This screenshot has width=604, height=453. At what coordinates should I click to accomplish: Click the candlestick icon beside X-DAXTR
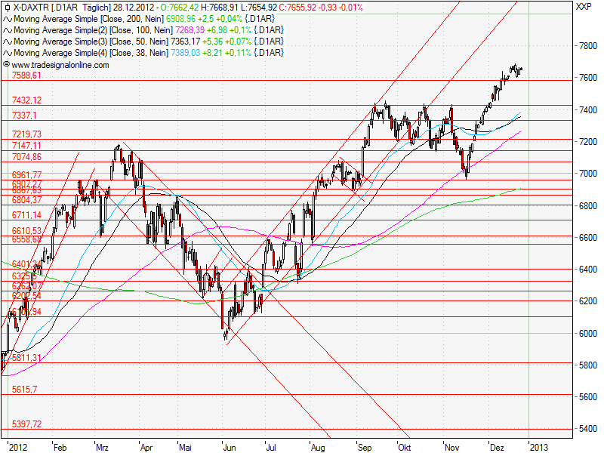point(7,8)
